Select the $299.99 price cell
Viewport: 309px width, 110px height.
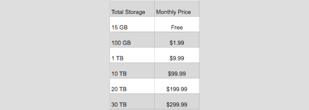pyautogui.click(x=177, y=102)
